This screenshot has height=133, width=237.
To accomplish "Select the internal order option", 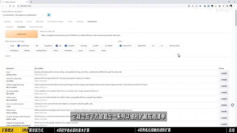I will 167,46.
